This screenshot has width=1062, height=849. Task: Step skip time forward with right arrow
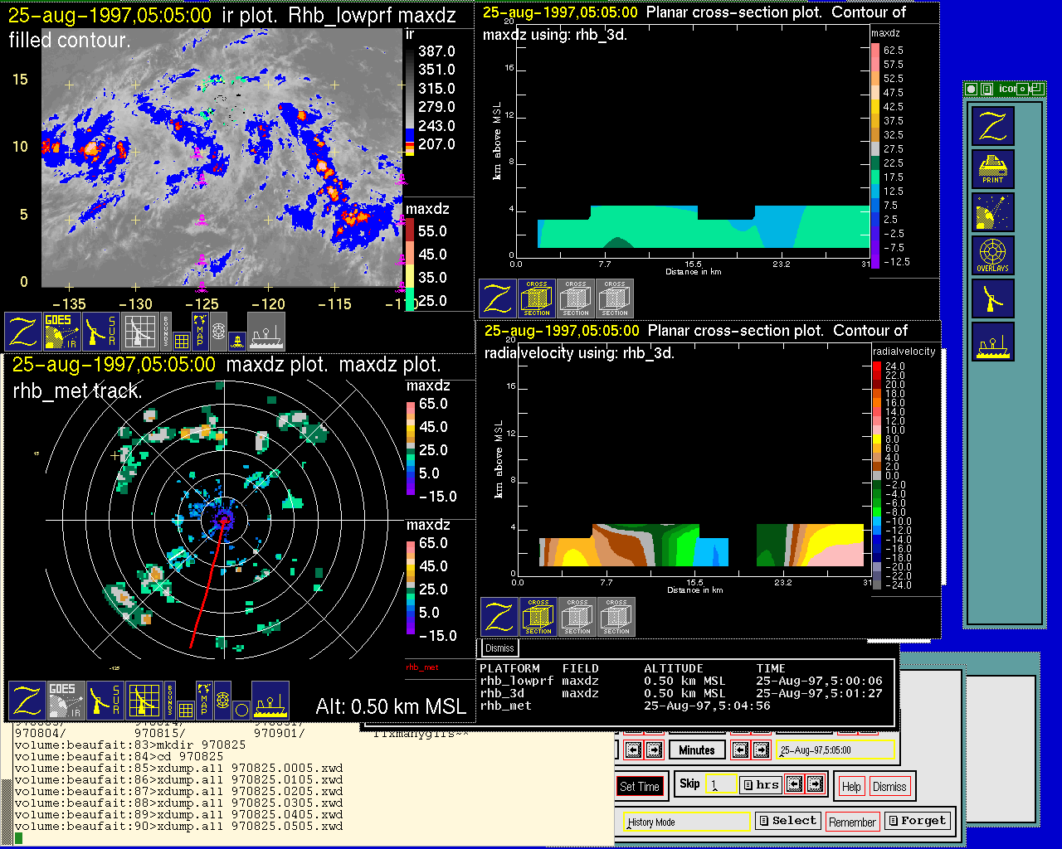(x=816, y=784)
